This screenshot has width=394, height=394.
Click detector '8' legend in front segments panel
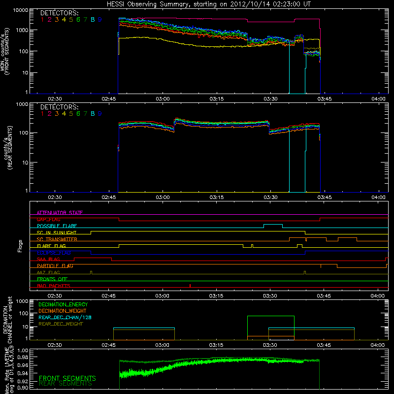(x=93, y=20)
